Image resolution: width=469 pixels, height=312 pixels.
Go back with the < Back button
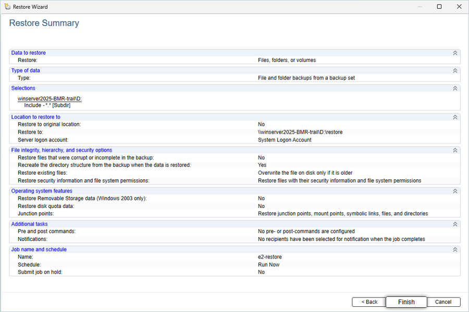pyautogui.click(x=369, y=302)
